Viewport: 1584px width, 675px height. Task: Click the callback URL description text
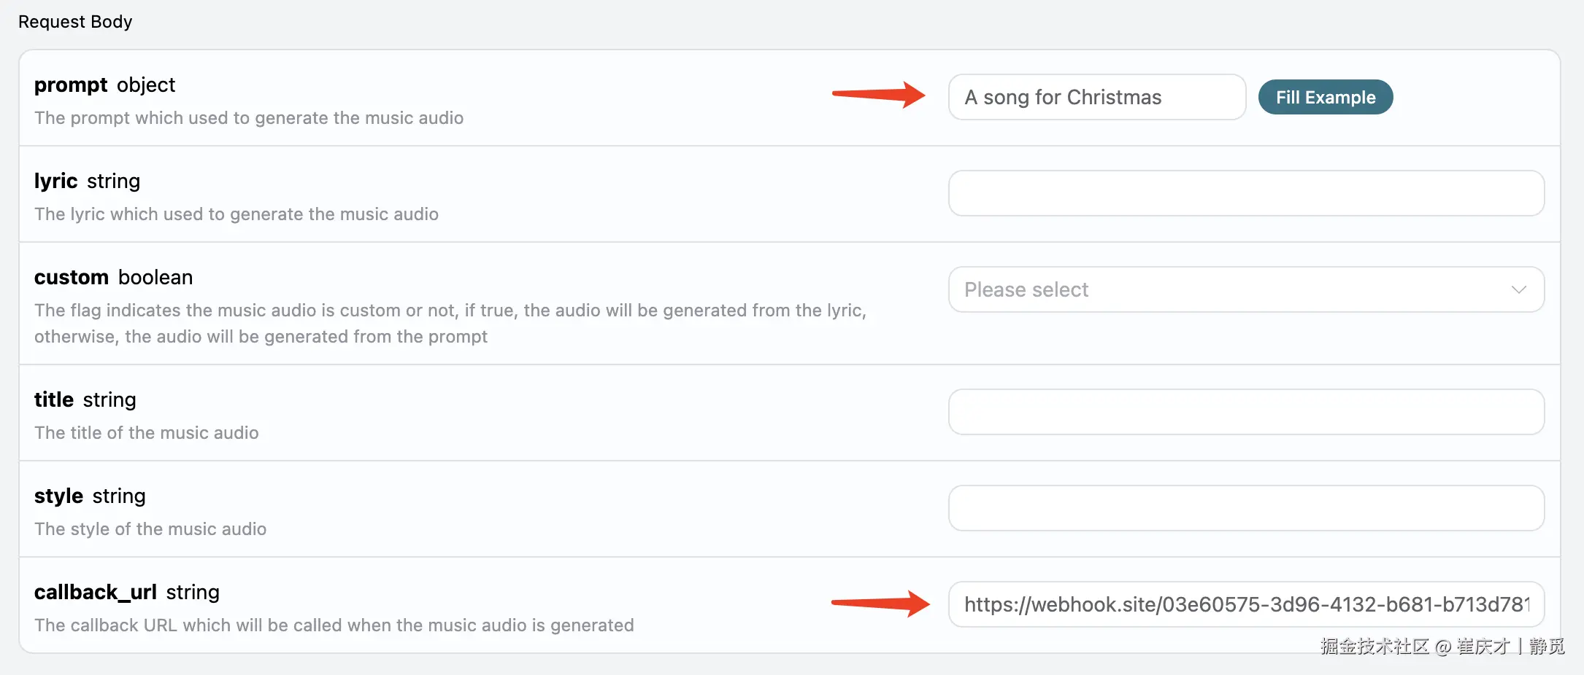coord(334,625)
